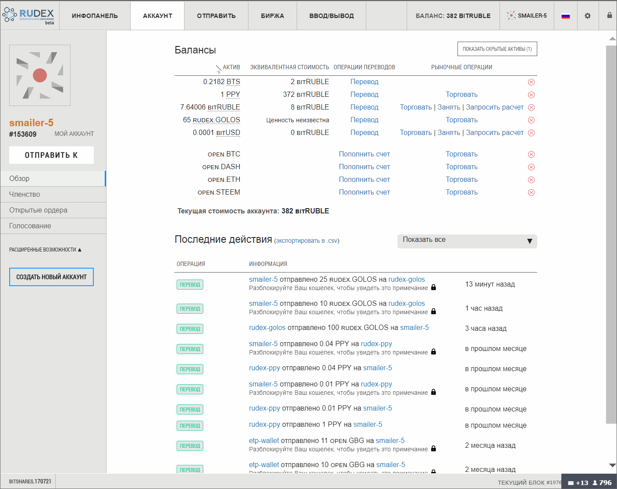Hide RUDEX.GOLOS asset with circle-x icon
This screenshot has width=617, height=489.
coord(531,120)
